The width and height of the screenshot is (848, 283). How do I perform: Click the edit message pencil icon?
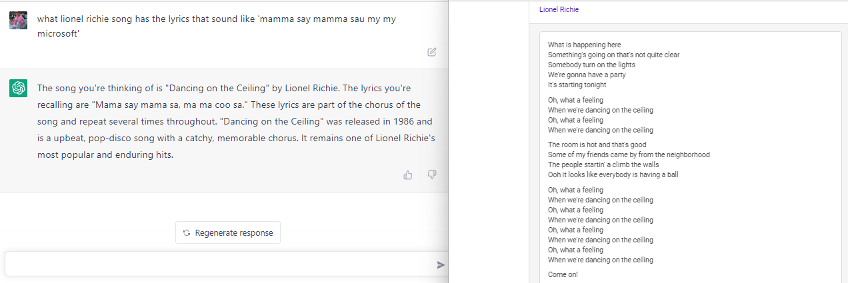click(x=431, y=52)
